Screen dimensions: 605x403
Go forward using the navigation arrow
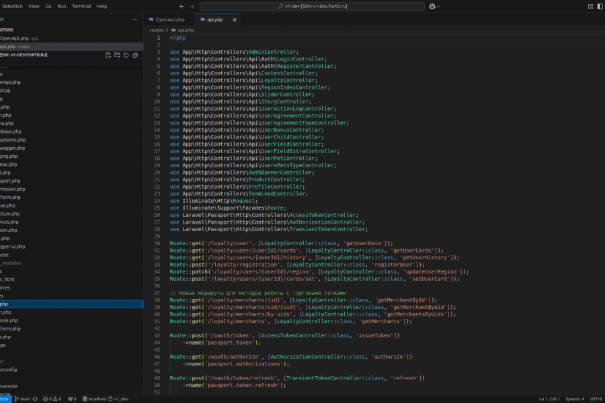pyautogui.click(x=194, y=6)
